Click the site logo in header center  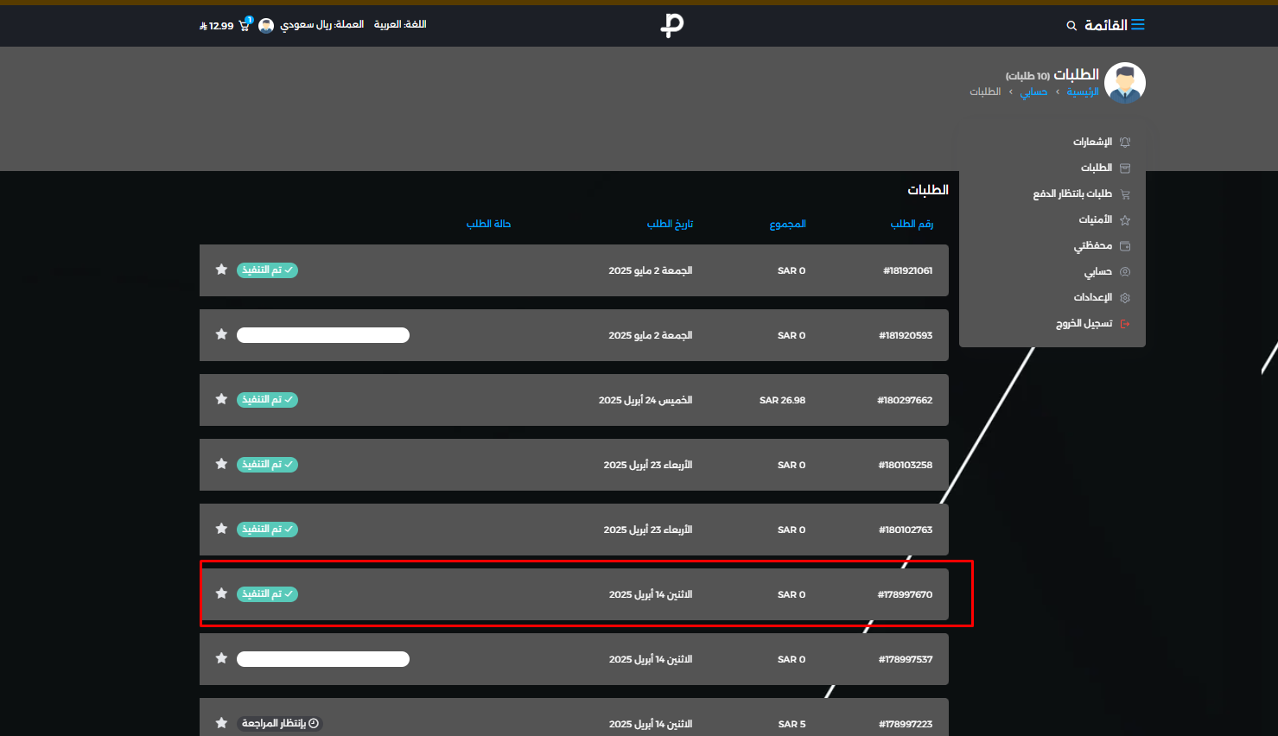pos(671,25)
